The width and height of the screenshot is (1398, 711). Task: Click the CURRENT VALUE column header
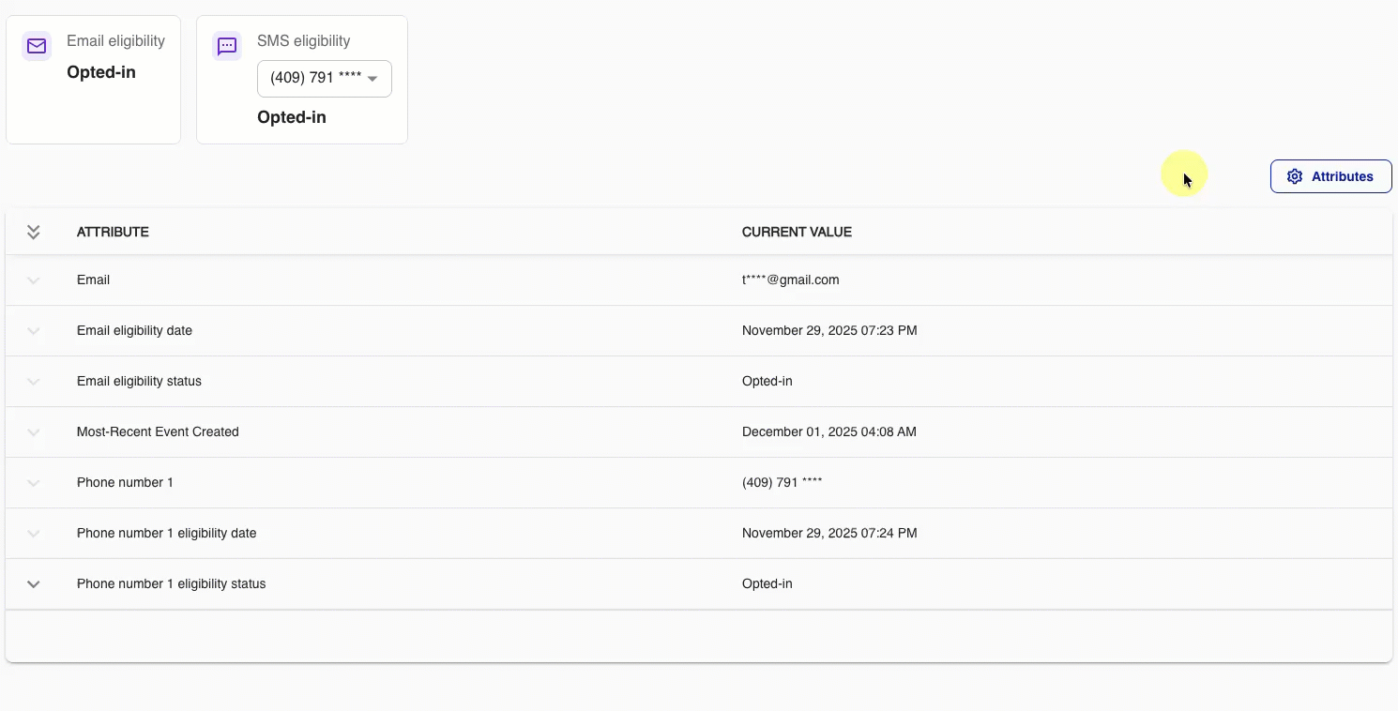[x=797, y=232]
